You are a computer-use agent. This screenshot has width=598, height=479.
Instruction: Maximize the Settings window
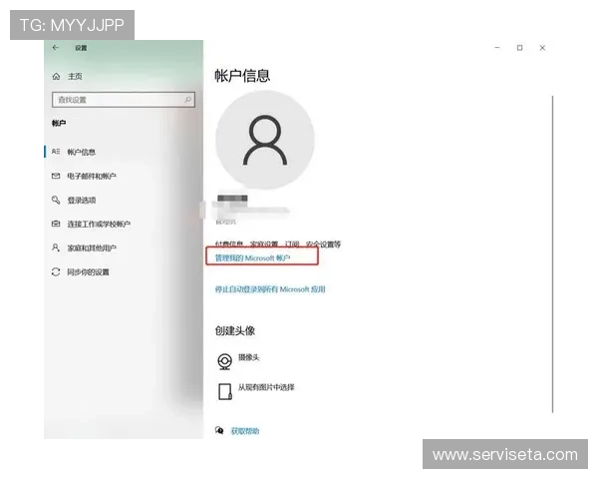point(519,47)
